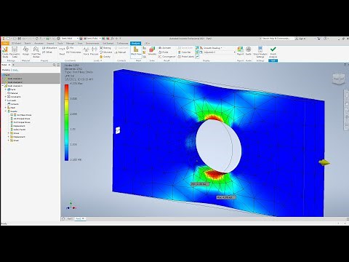
Task: Open the File tab
Action: pyautogui.click(x=5, y=43)
